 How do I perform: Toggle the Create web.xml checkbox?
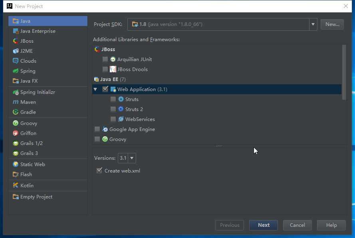click(x=99, y=171)
